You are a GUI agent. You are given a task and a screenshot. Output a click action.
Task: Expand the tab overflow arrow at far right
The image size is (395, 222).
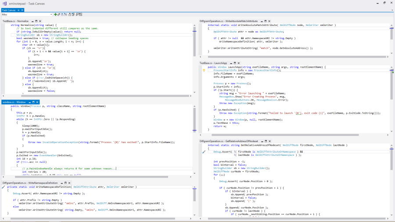(392, 10)
